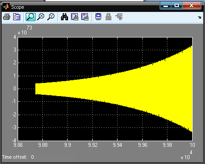Click the Print icon in Scope toolbar
The image size is (205, 164).
(x=7, y=17)
